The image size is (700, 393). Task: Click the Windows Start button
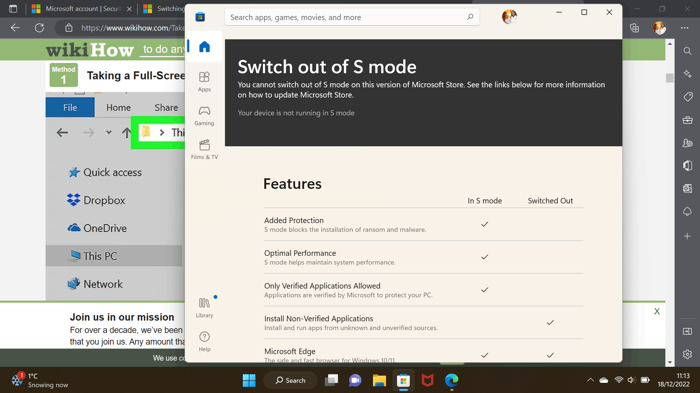point(249,380)
